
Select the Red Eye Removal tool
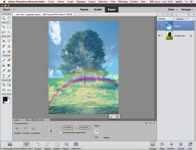click(4, 41)
